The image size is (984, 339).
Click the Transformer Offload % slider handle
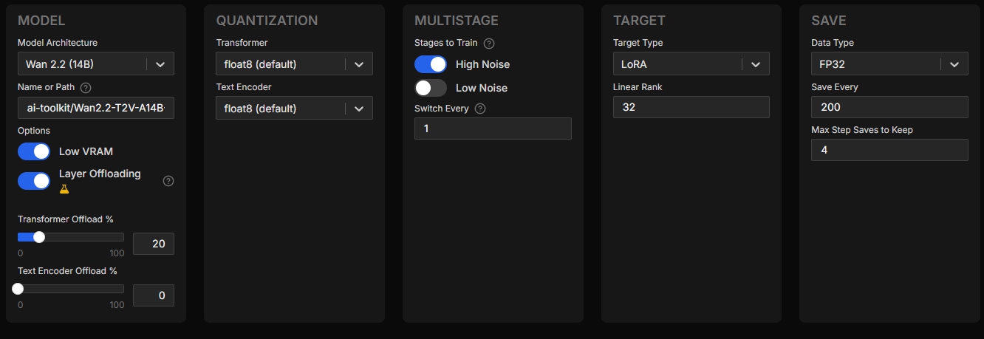[x=39, y=237]
